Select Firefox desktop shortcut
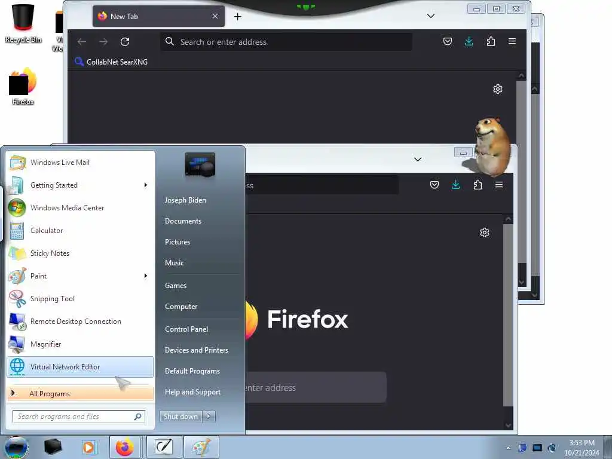 click(x=23, y=87)
